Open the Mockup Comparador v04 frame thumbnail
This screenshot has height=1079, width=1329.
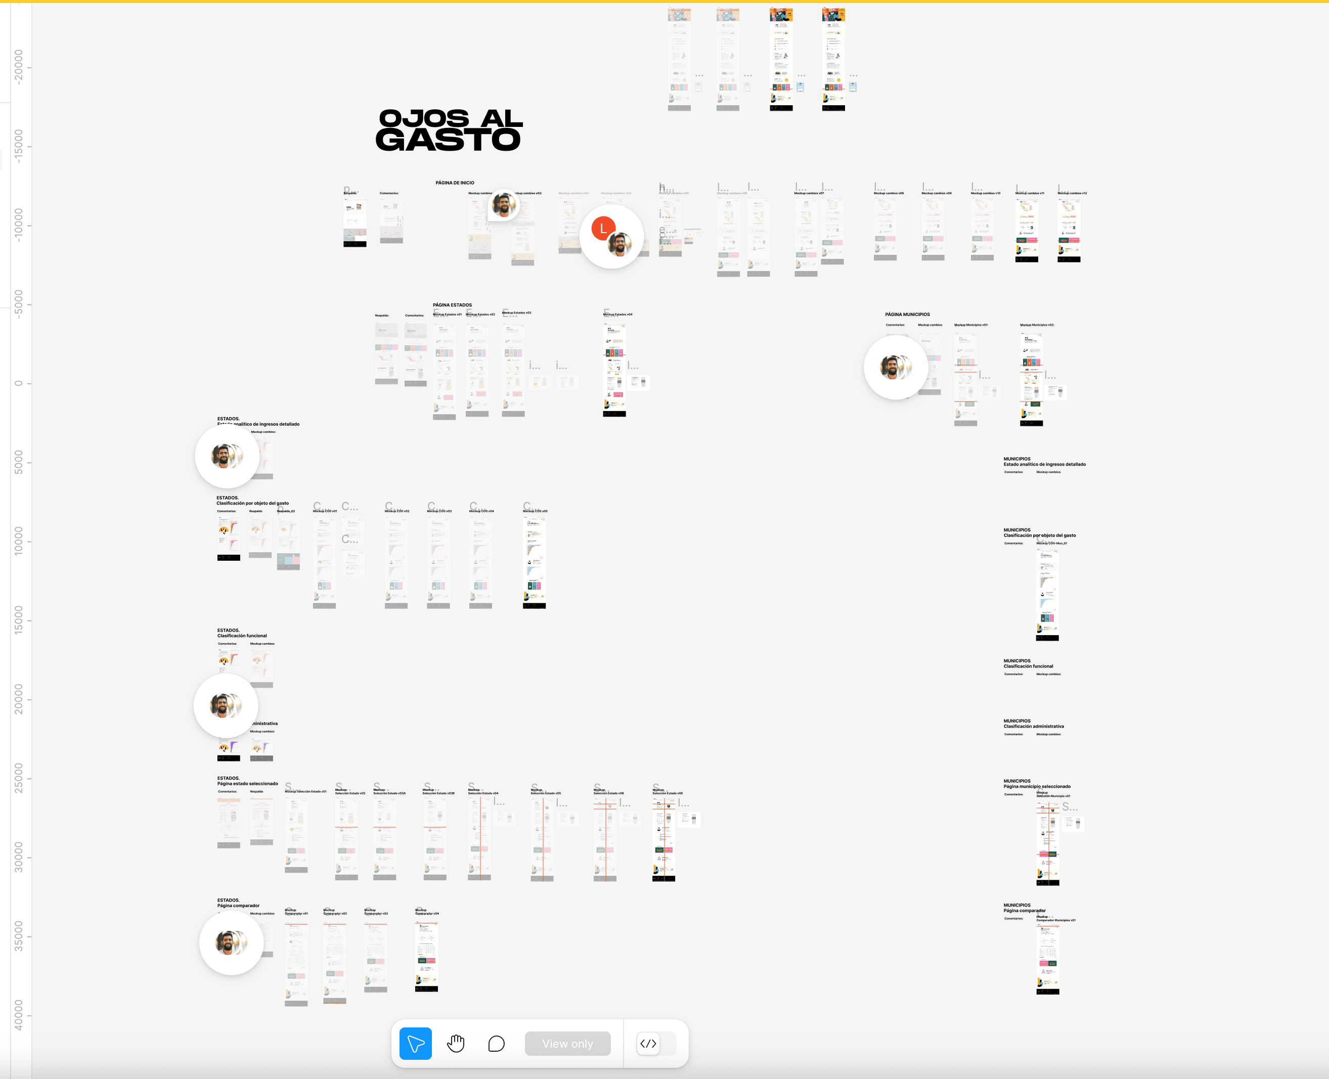[426, 957]
